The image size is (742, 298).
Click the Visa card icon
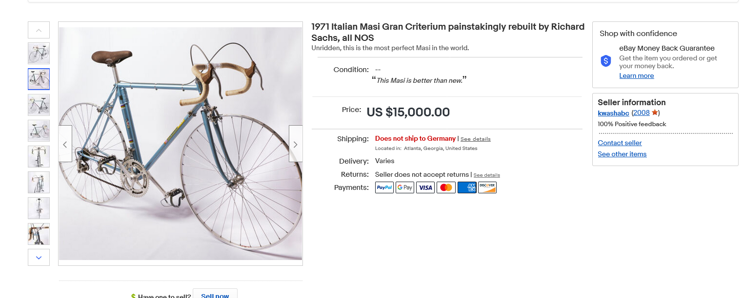[x=425, y=187]
